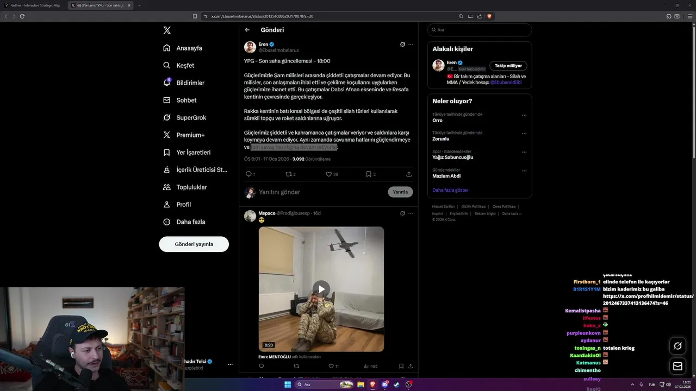Bookmark this page in browser toolbar

coord(195,16)
